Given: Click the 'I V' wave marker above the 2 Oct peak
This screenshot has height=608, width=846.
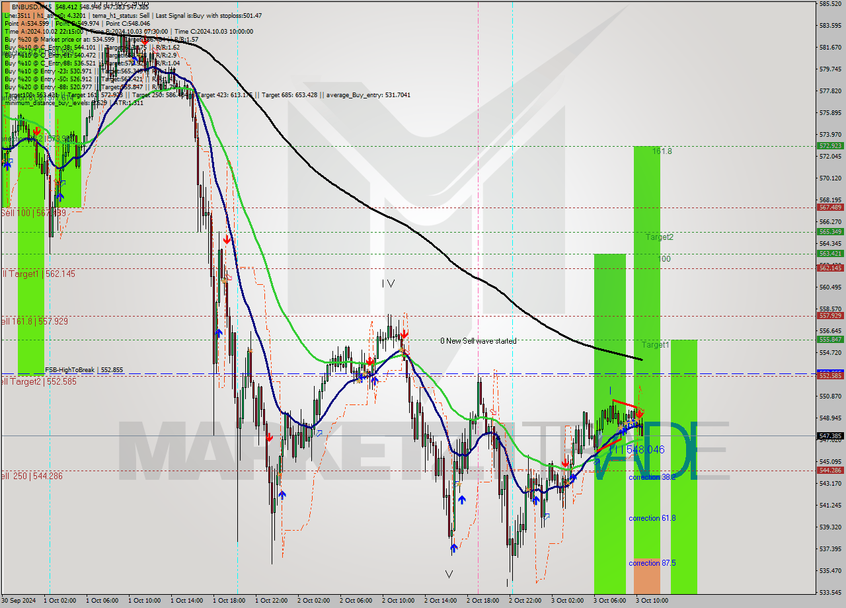Looking at the screenshot, I should (389, 284).
